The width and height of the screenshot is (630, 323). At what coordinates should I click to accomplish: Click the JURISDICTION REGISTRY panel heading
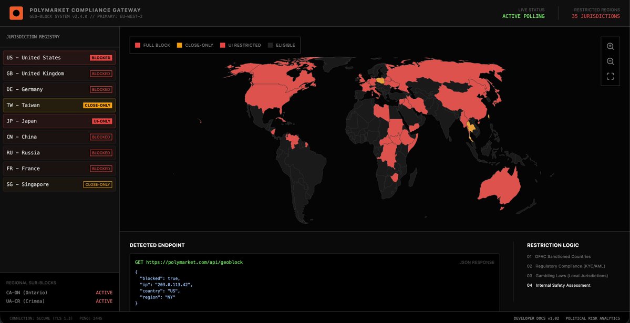coord(33,37)
